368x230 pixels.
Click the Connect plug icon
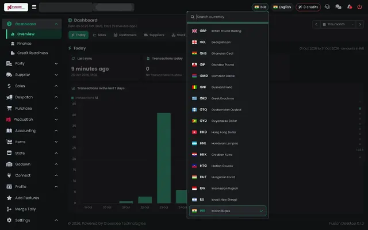(x=9, y=175)
